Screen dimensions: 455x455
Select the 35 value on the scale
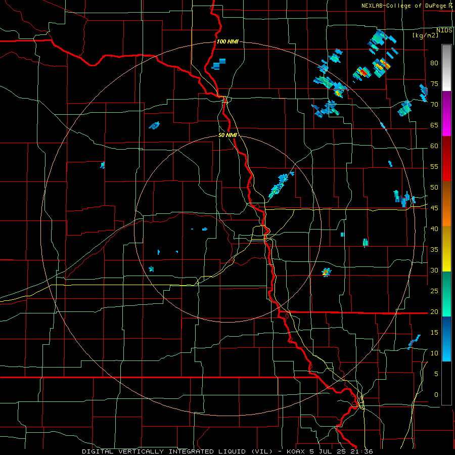(x=434, y=250)
